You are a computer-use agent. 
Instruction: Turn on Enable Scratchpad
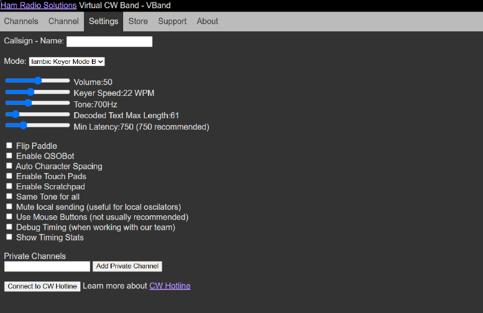click(x=9, y=186)
